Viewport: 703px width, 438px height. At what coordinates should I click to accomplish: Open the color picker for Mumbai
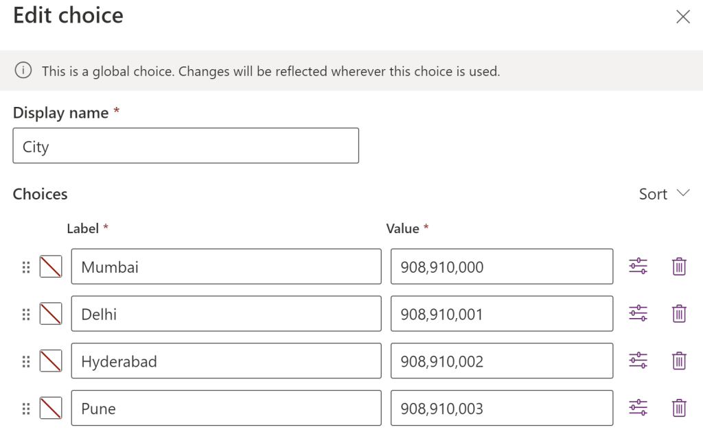[51, 267]
